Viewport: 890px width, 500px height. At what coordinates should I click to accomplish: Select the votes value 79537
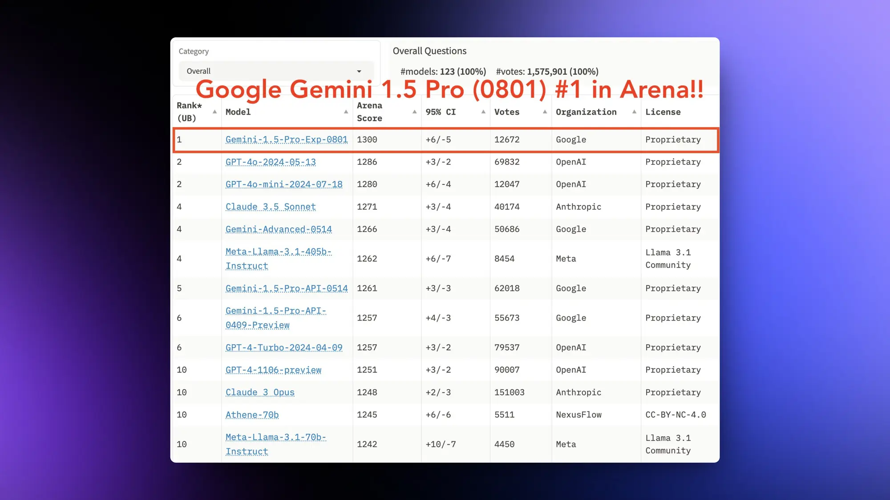coord(507,347)
